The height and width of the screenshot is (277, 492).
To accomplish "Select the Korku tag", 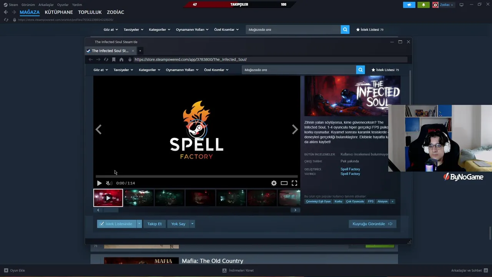I will 338,201.
